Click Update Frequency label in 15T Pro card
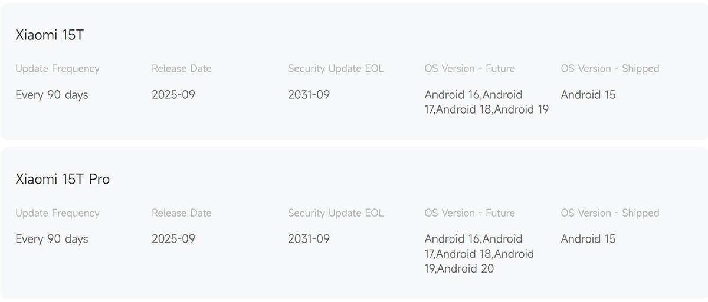The image size is (708, 302). pyautogui.click(x=57, y=213)
